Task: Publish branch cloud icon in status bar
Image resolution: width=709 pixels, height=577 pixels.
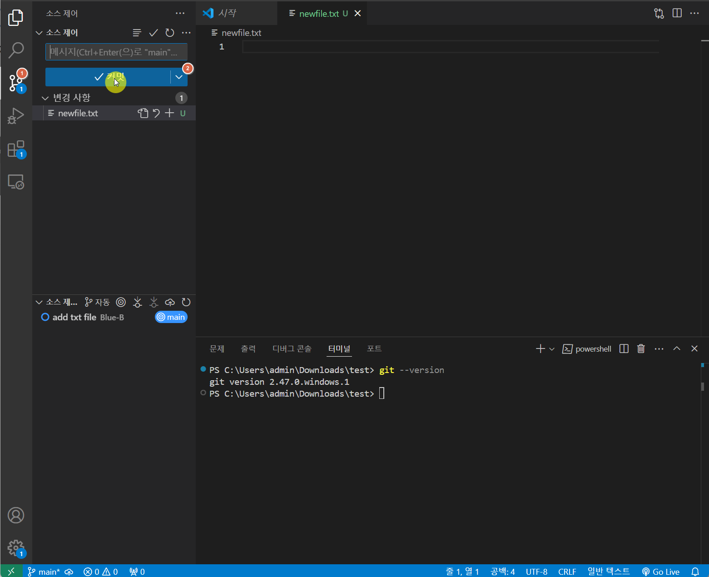Action: pos(69,572)
